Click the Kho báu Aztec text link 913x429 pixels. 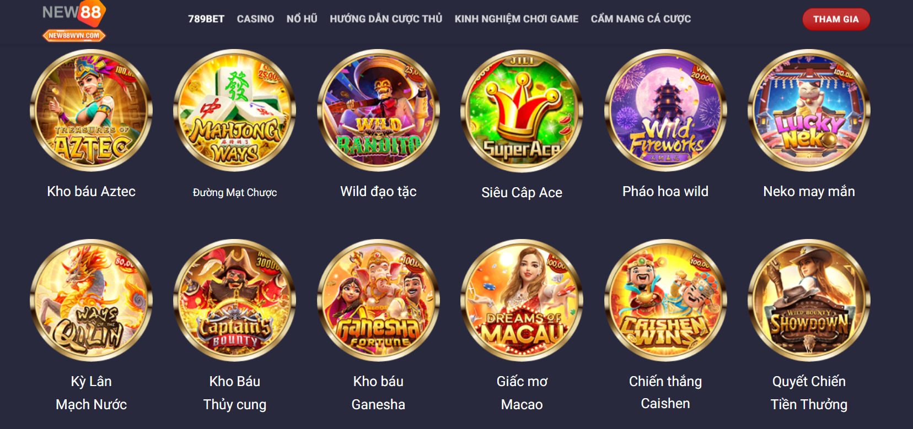pyautogui.click(x=91, y=191)
